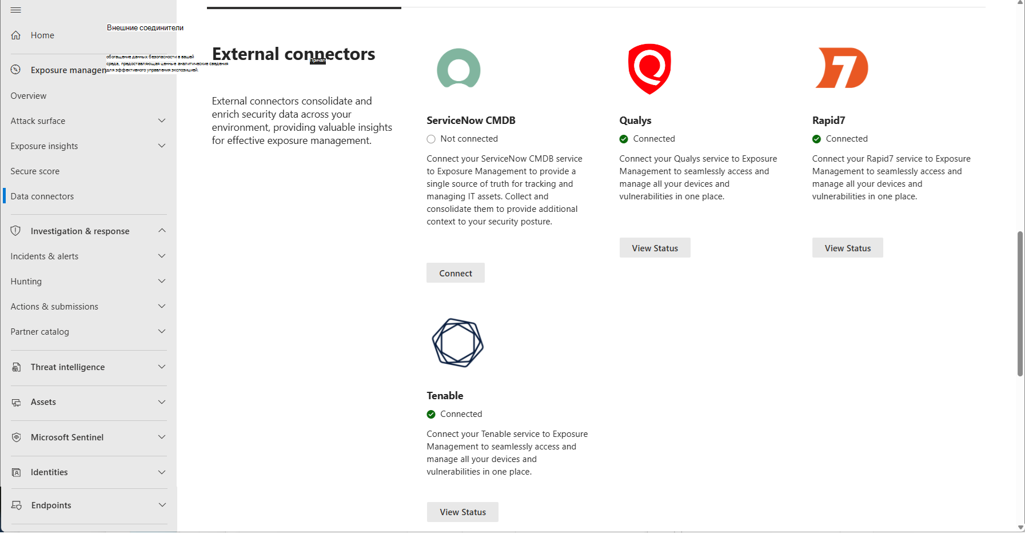
Task: Click the Identities icon in sidebar
Action: coord(17,472)
